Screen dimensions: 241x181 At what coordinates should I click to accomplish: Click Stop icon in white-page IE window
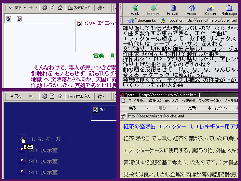[x=45, y=7]
